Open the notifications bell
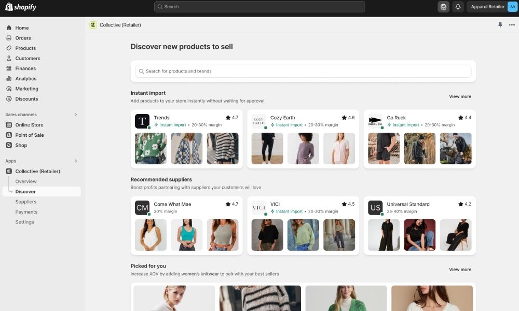This screenshot has width=519, height=311. coord(458,7)
